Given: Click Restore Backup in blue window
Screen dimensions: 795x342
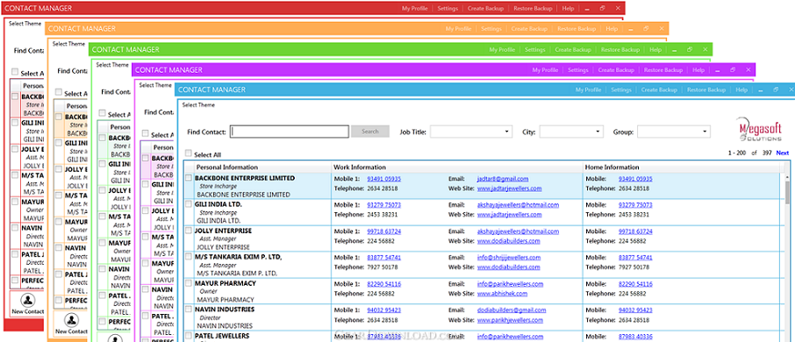Looking at the screenshot, I should pos(706,89).
